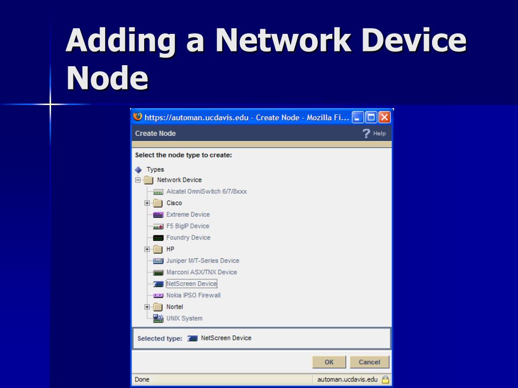The height and width of the screenshot is (388, 518).
Task: Click the UNIX System icon
Action: (x=158, y=318)
